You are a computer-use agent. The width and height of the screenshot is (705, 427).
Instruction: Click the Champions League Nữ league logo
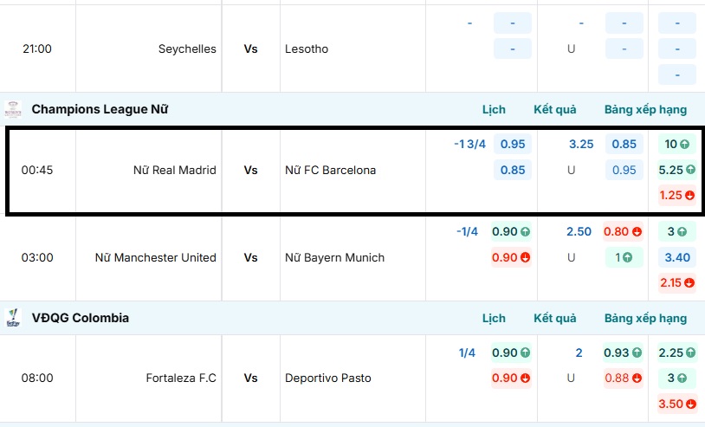(13, 109)
